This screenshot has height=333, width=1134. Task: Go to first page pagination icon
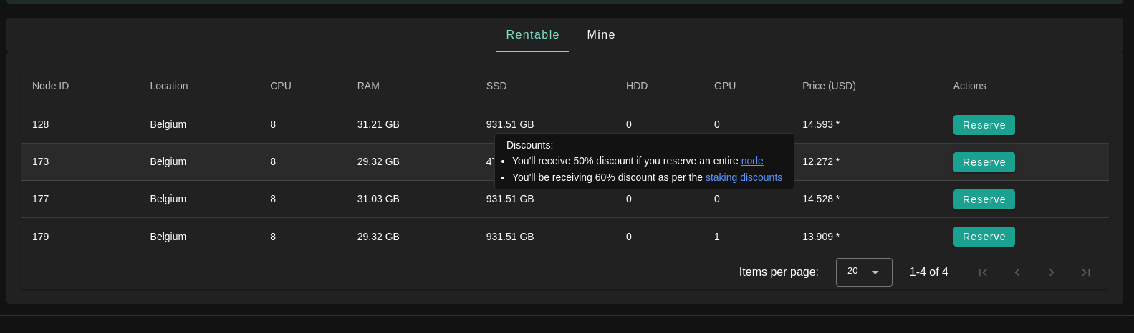click(983, 272)
